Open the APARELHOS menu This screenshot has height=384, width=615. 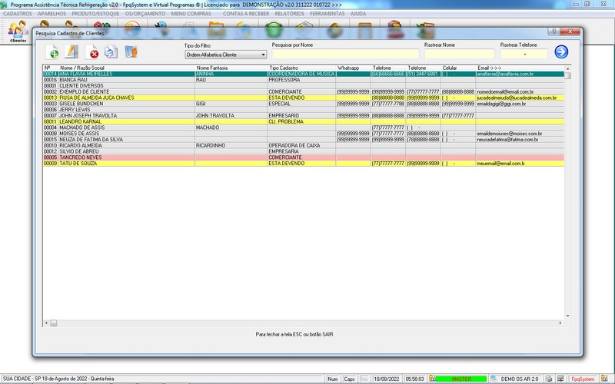[52, 14]
